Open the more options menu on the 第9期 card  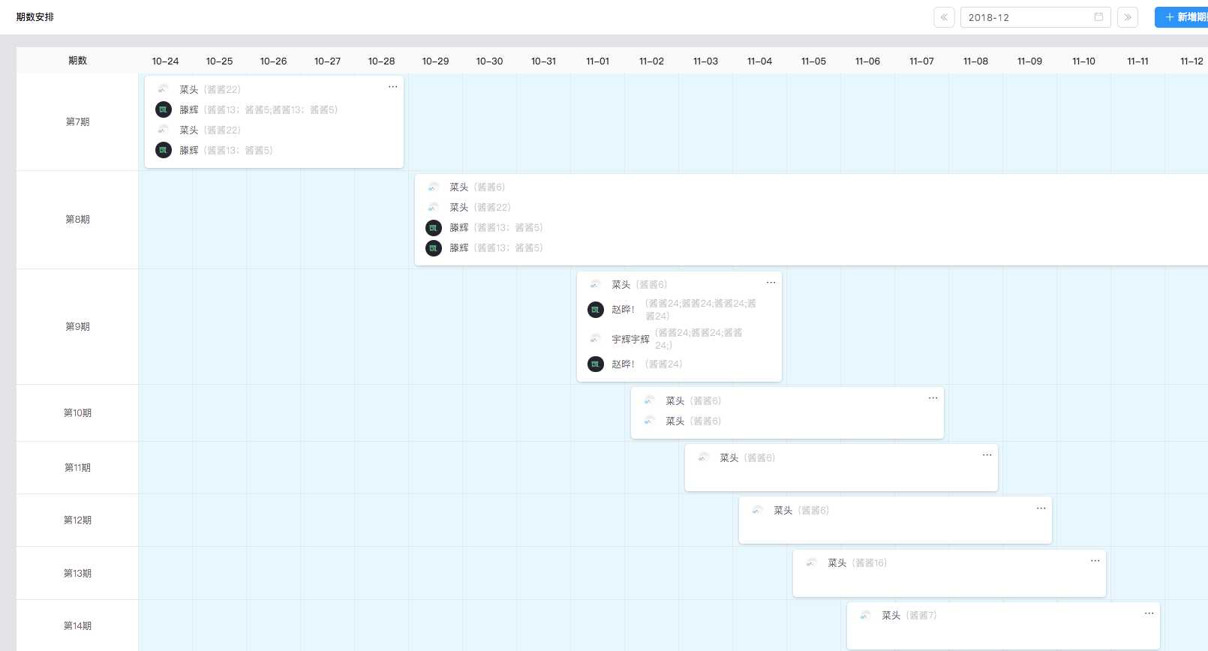[x=771, y=282]
